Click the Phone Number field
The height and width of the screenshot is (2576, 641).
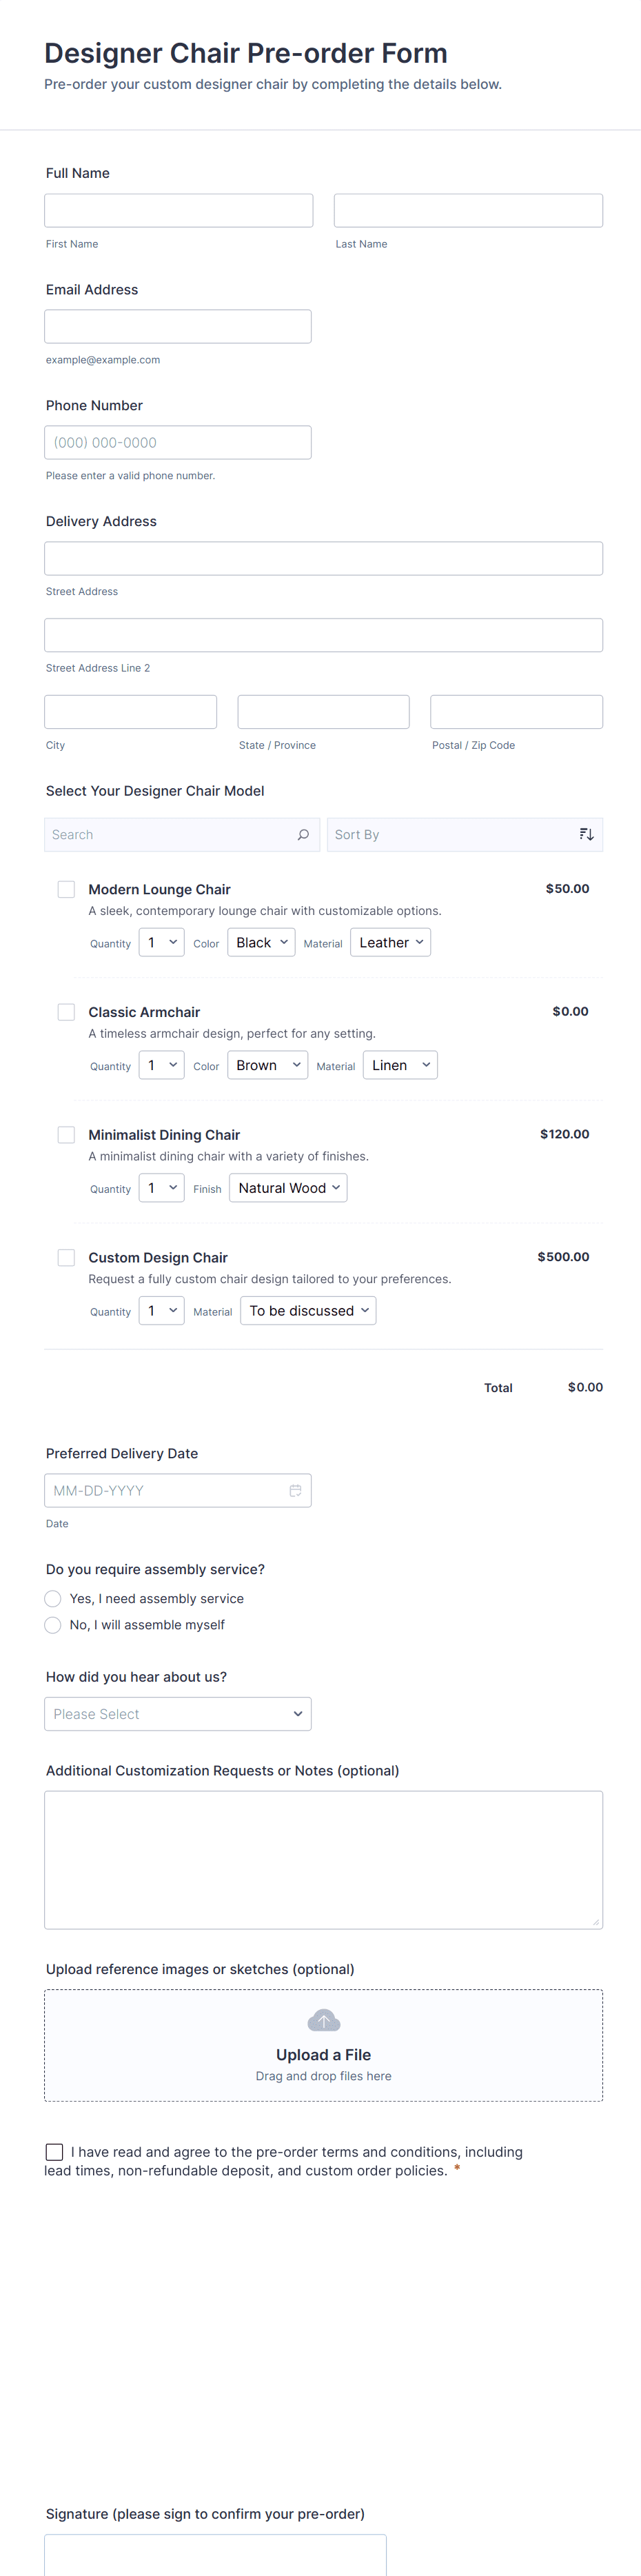pyautogui.click(x=178, y=443)
